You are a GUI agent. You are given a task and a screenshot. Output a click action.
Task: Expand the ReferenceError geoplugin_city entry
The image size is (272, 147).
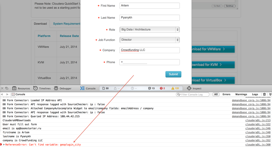4,145
